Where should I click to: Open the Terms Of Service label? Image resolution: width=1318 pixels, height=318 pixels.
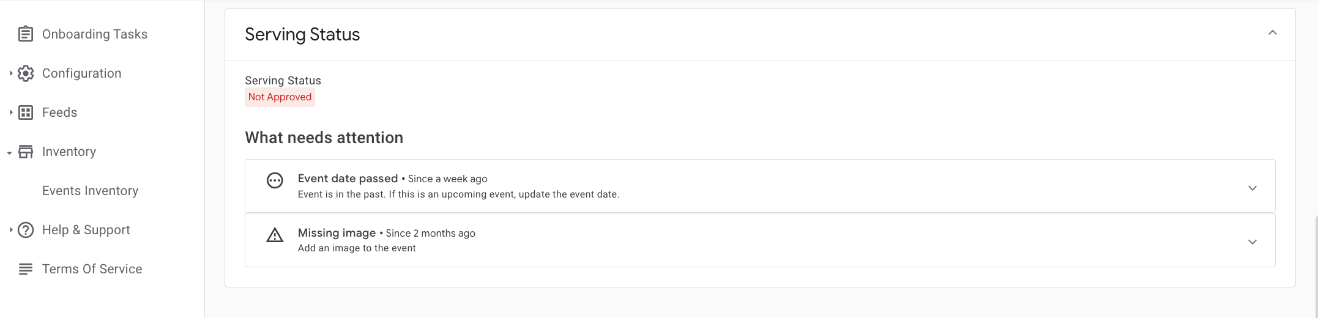click(x=92, y=269)
